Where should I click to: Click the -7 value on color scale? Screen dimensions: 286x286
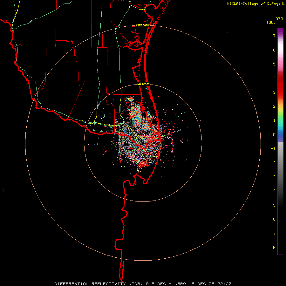273,233
